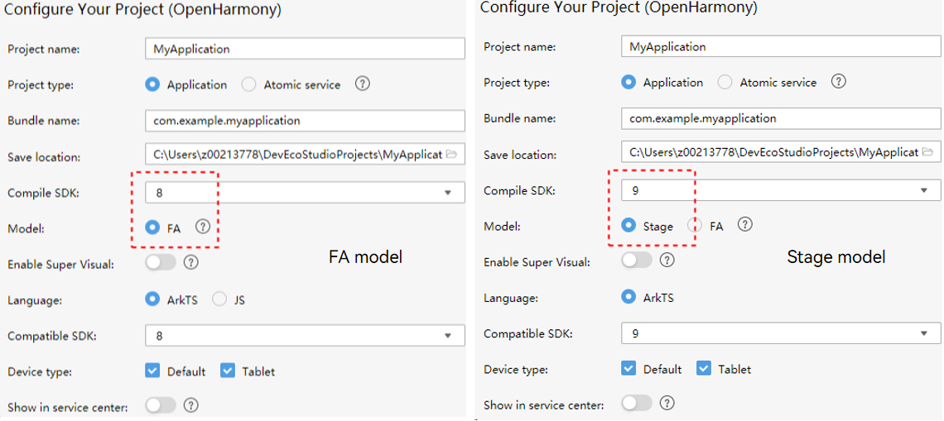This screenshot has width=944, height=421.
Task: Select FA model radio in right panel
Action: pos(696,226)
